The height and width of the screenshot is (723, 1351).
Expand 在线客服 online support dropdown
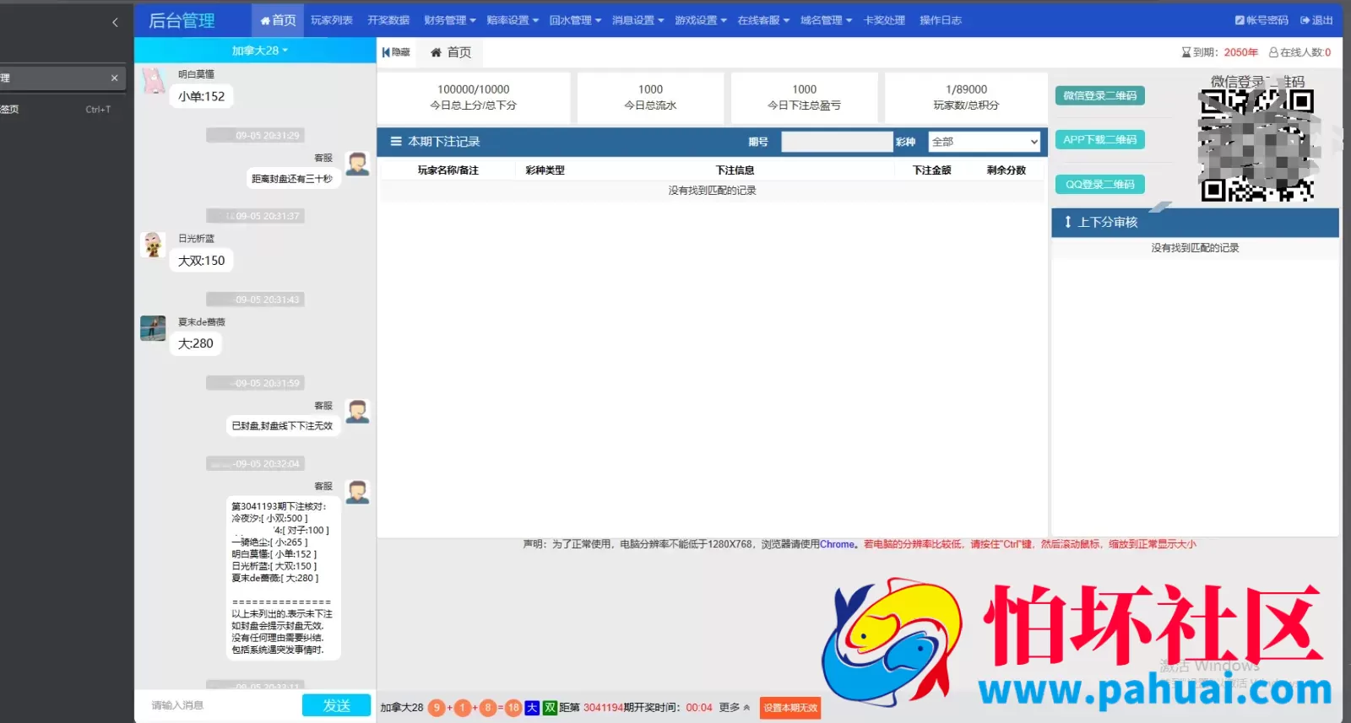(763, 20)
